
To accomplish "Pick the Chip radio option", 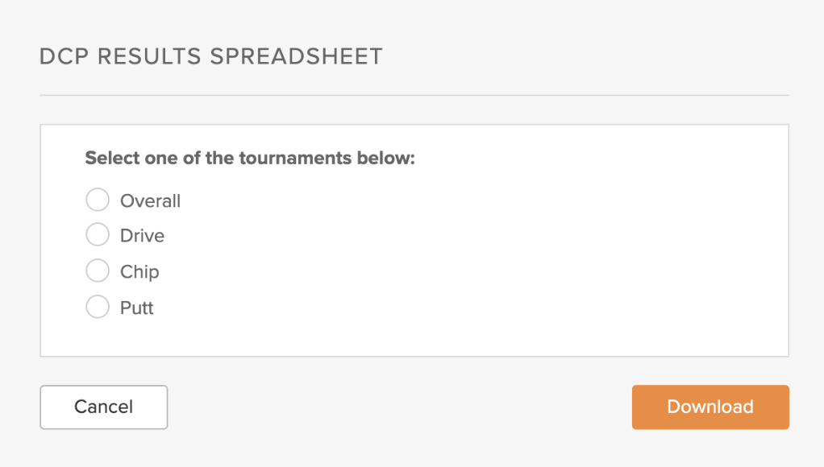I will pos(98,271).
